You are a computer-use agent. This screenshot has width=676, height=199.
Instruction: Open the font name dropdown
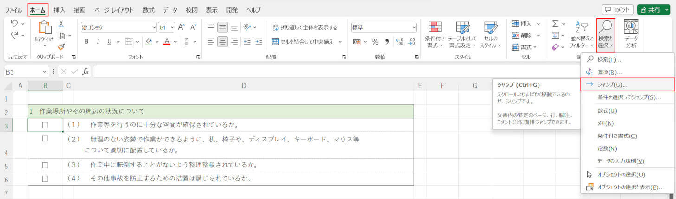tap(154, 27)
